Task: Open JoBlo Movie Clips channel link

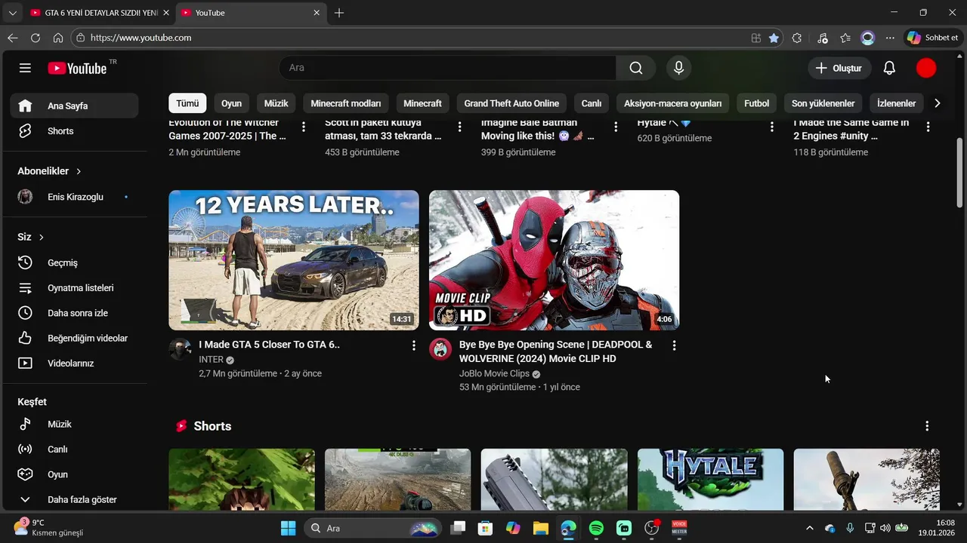Action: coord(494,373)
